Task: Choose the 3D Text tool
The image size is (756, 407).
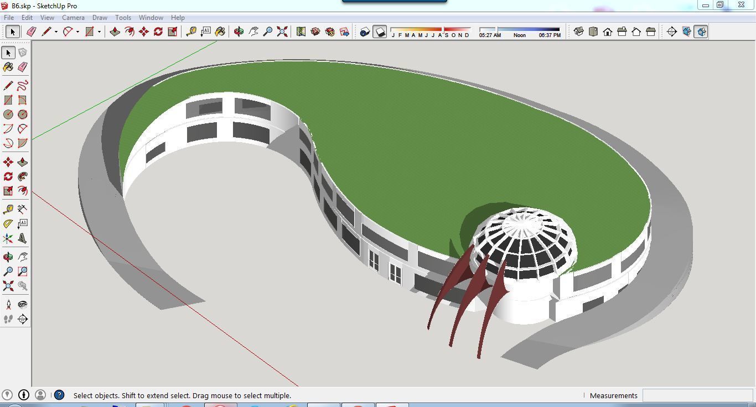Action: pos(23,238)
